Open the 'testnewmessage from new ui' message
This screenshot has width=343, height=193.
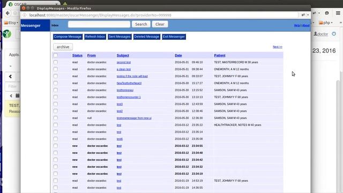click(x=134, y=118)
